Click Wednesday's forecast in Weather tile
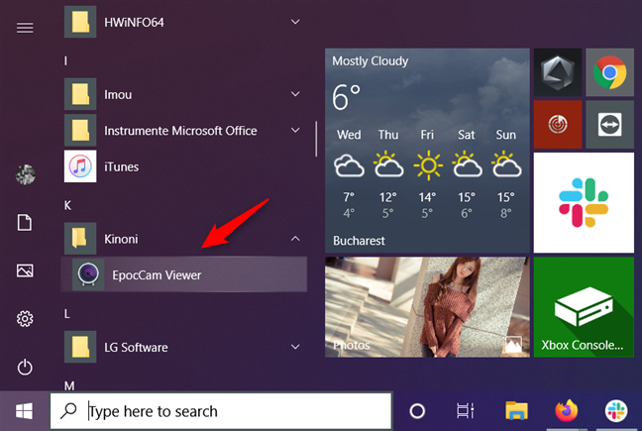The image size is (642, 431). [x=349, y=174]
